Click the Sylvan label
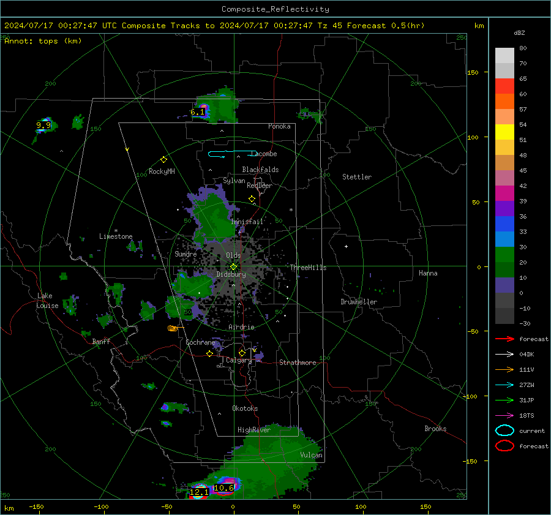This screenshot has width=551, height=515. tap(234, 181)
